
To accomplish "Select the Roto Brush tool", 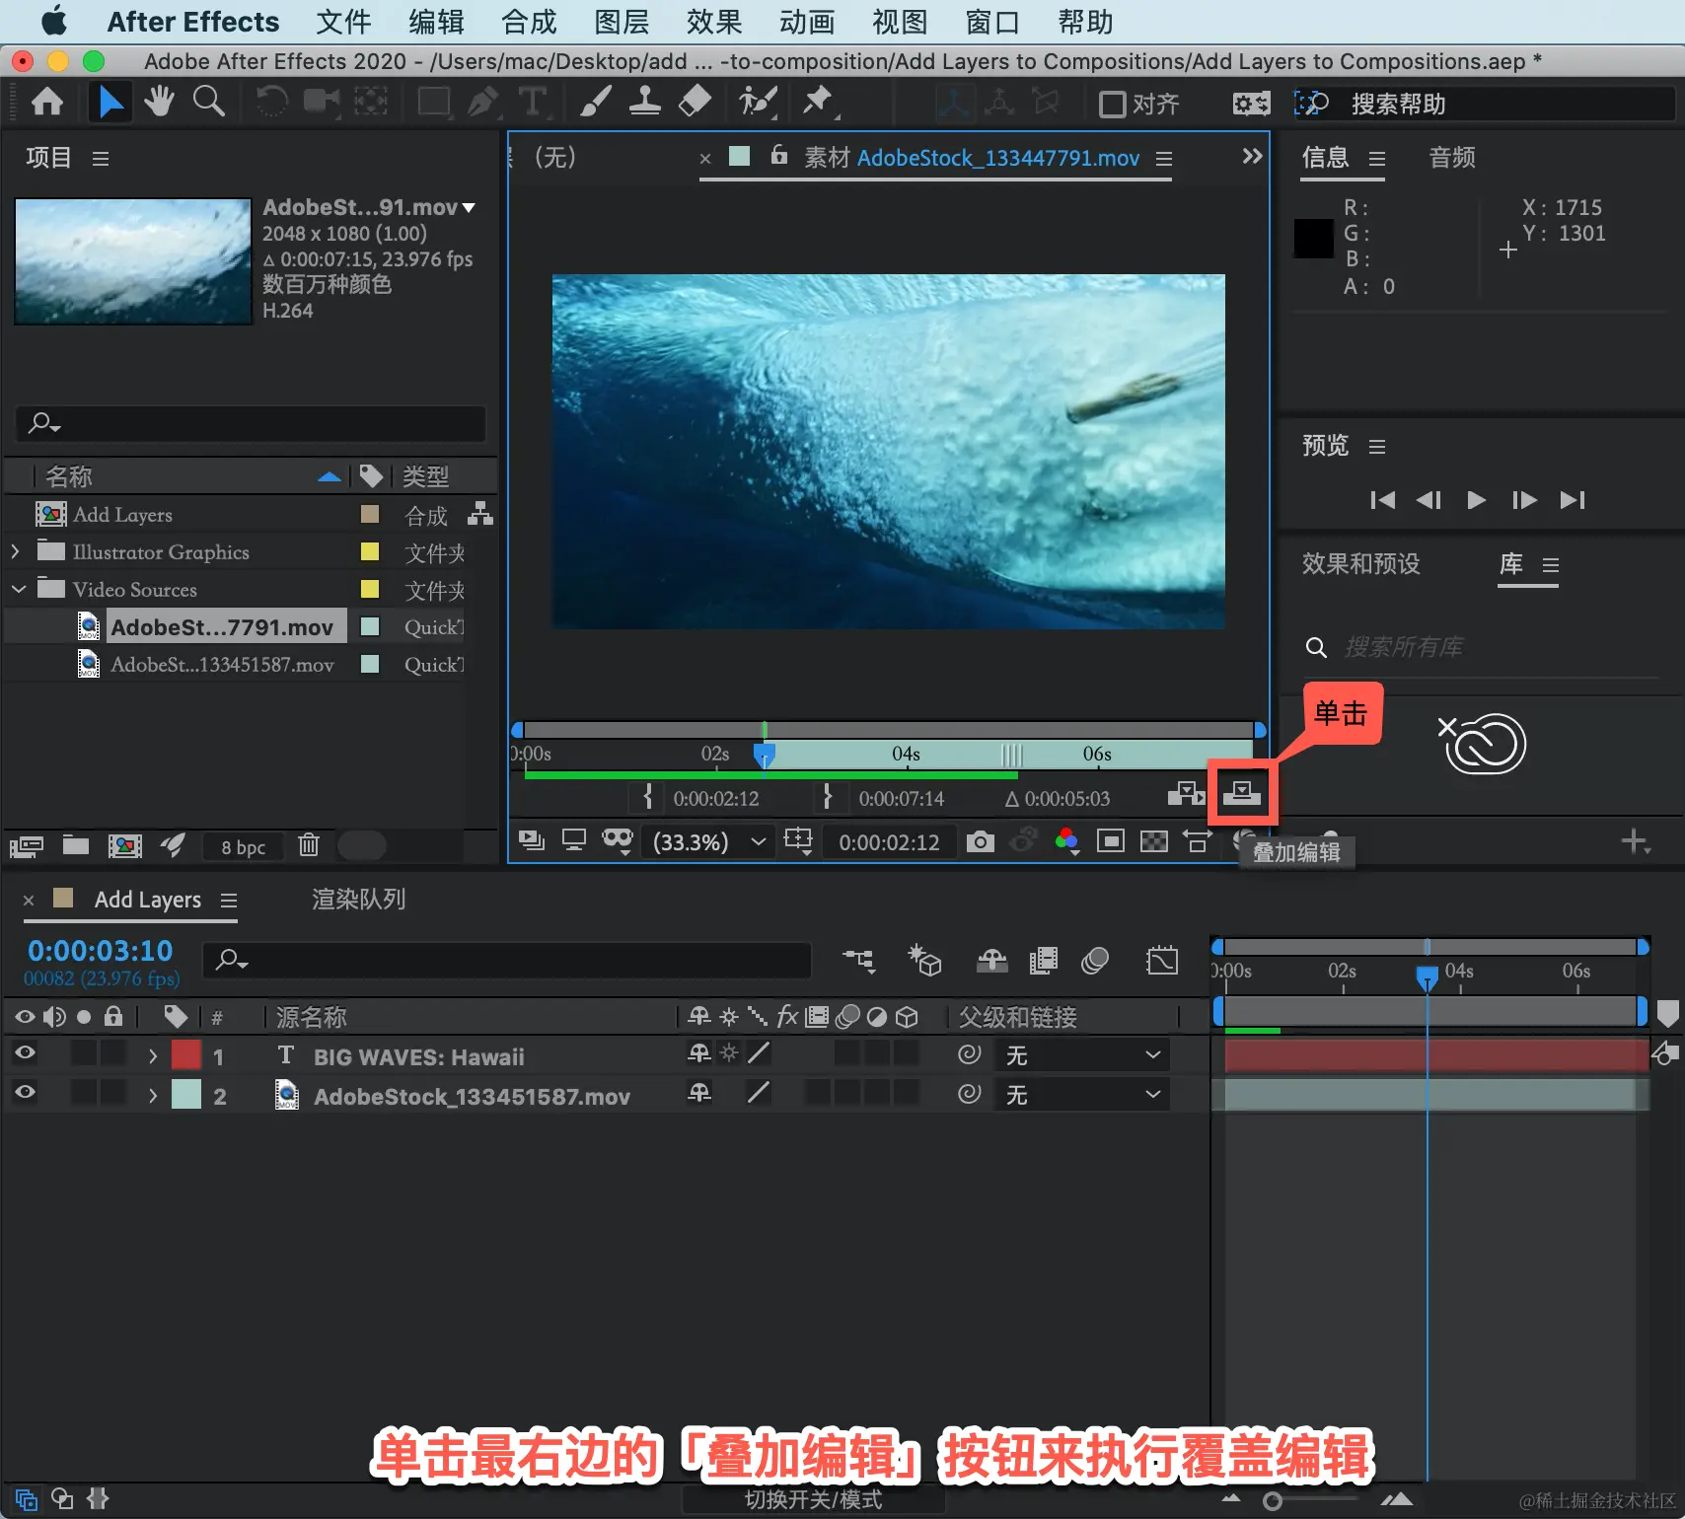I will click(759, 102).
